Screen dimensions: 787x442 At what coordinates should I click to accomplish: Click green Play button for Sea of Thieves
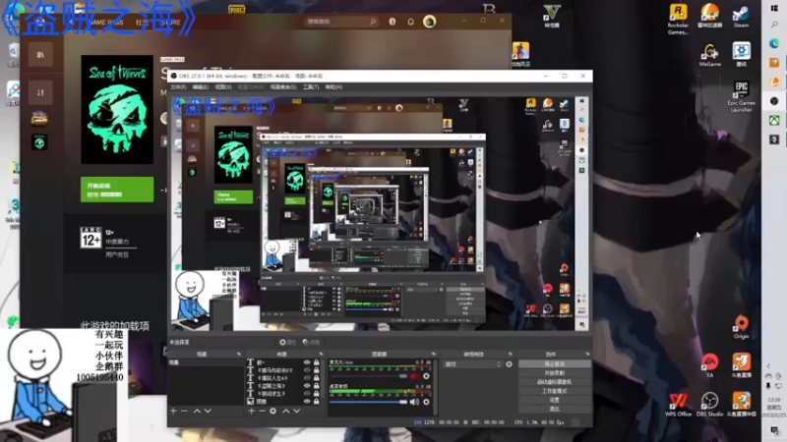(117, 190)
